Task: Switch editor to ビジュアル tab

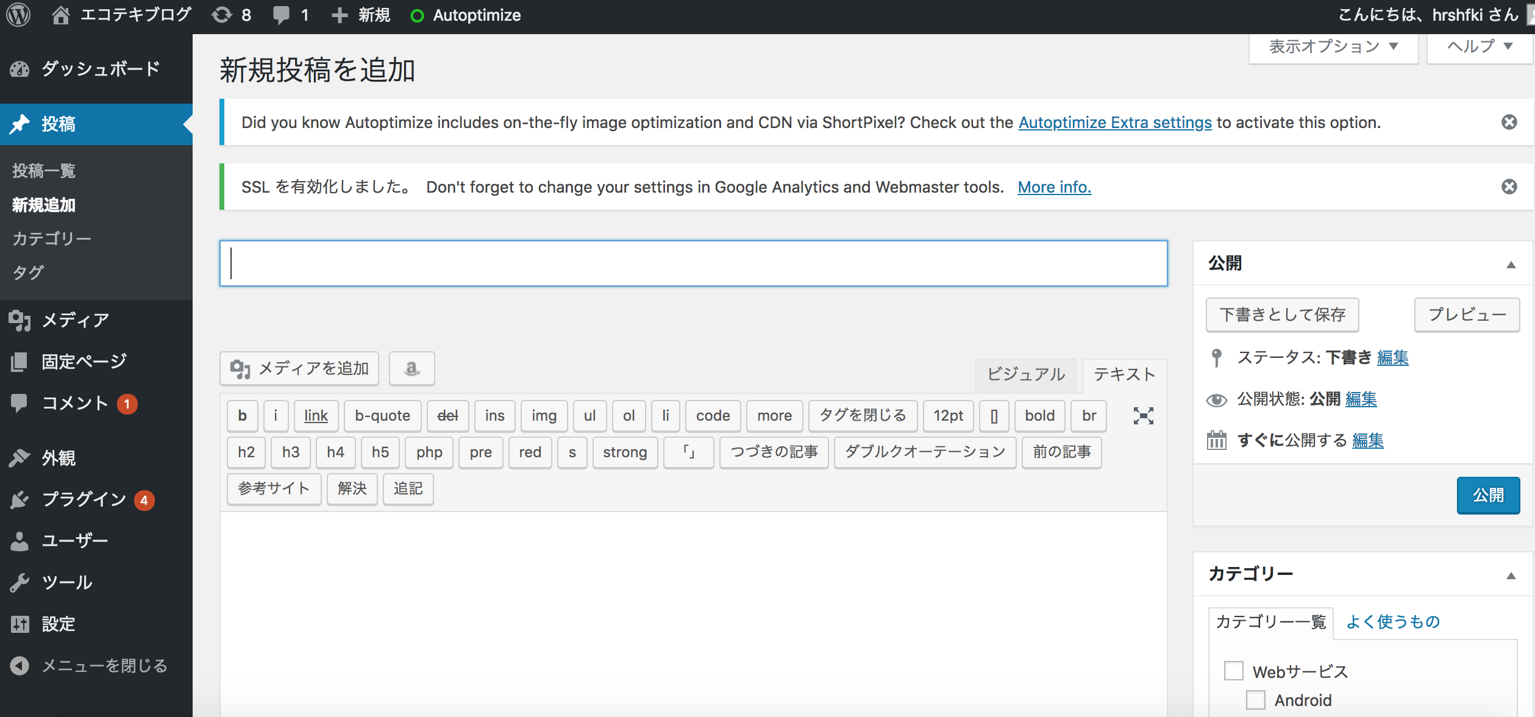Action: tap(1026, 374)
